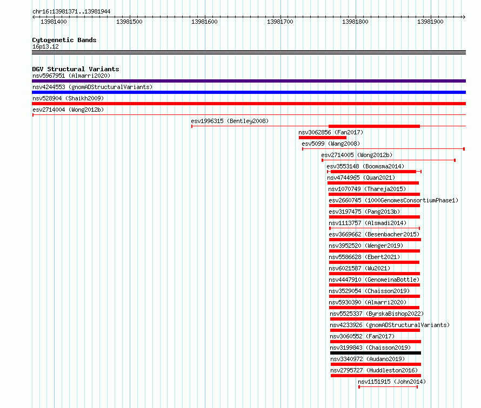Click esv2714005 (Wong2012b) label
The width and height of the screenshot is (481, 408).
click(x=357, y=155)
